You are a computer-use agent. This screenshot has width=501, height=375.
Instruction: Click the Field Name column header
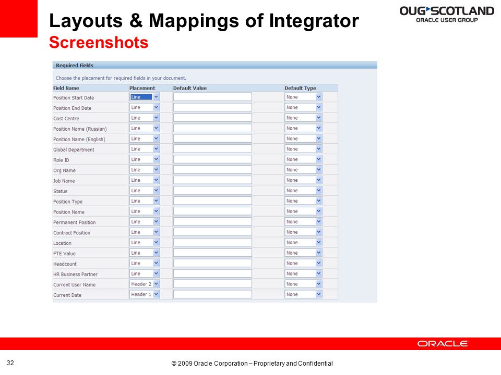[x=66, y=88]
